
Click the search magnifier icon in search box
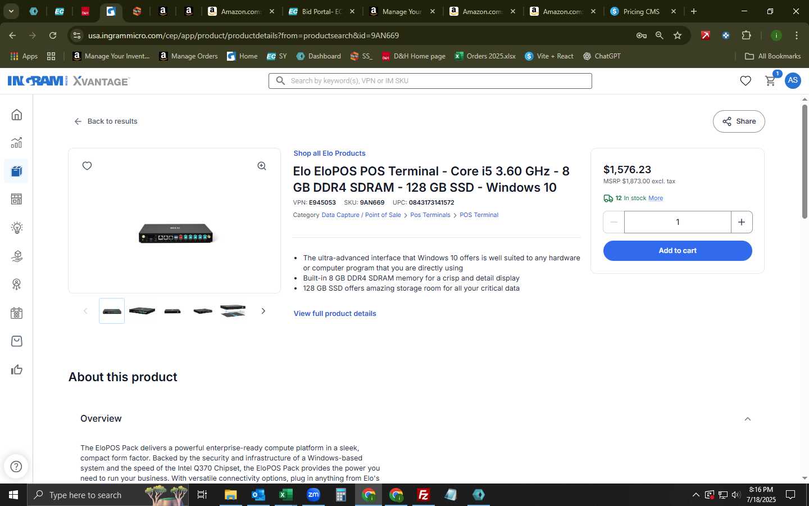point(280,81)
